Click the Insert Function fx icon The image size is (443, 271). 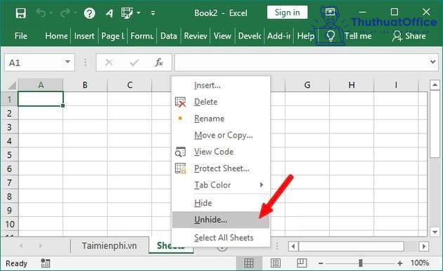(x=159, y=62)
